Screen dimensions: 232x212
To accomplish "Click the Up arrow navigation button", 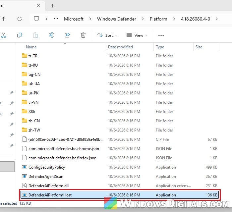I will [x=4, y=19].
